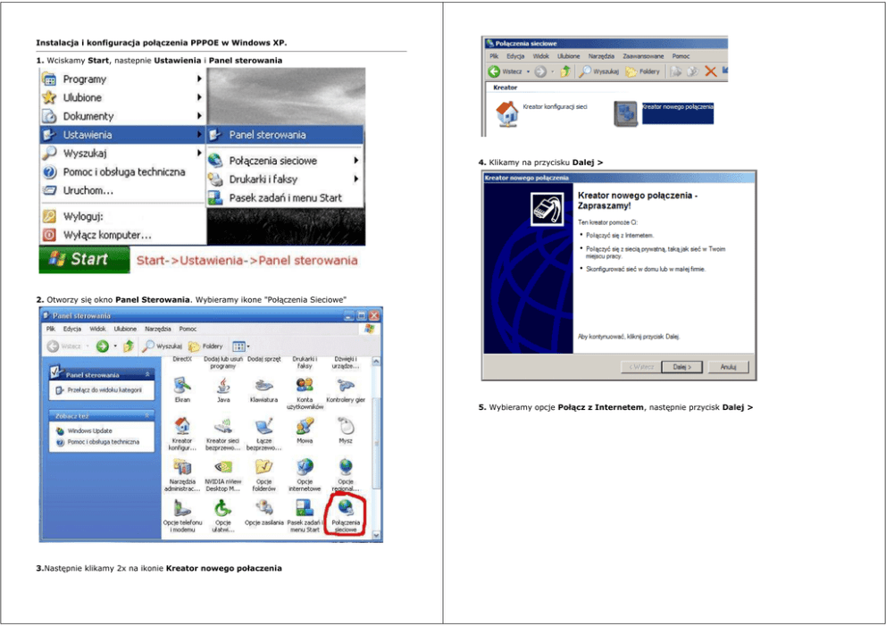Click red X delete icon in Połączenia sieciowe toolbar
Image resolution: width=886 pixels, height=626 pixels.
point(710,71)
